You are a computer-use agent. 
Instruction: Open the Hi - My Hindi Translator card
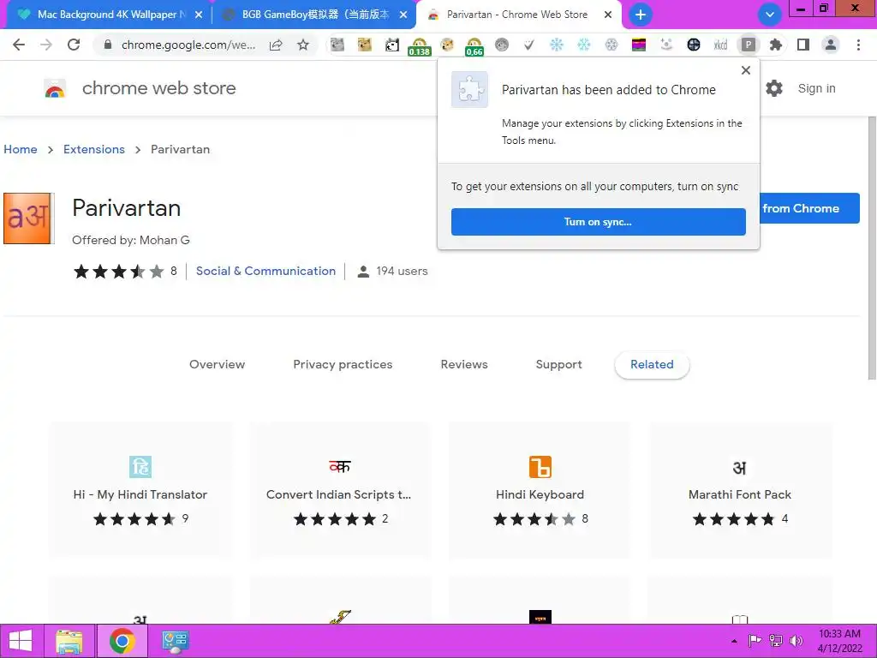[140, 490]
